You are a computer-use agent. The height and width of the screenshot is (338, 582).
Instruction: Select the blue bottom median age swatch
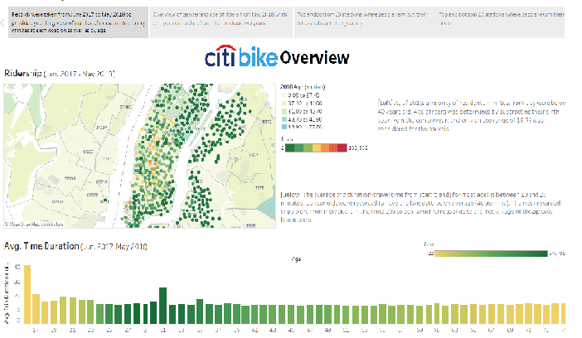284,127
